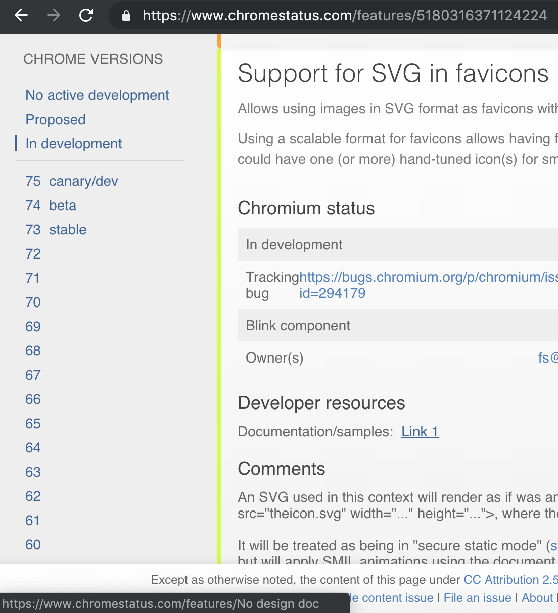Viewport: 558px width, 613px height.
Task: Select Chrome version 60 in the sidebar
Action: [x=32, y=545]
